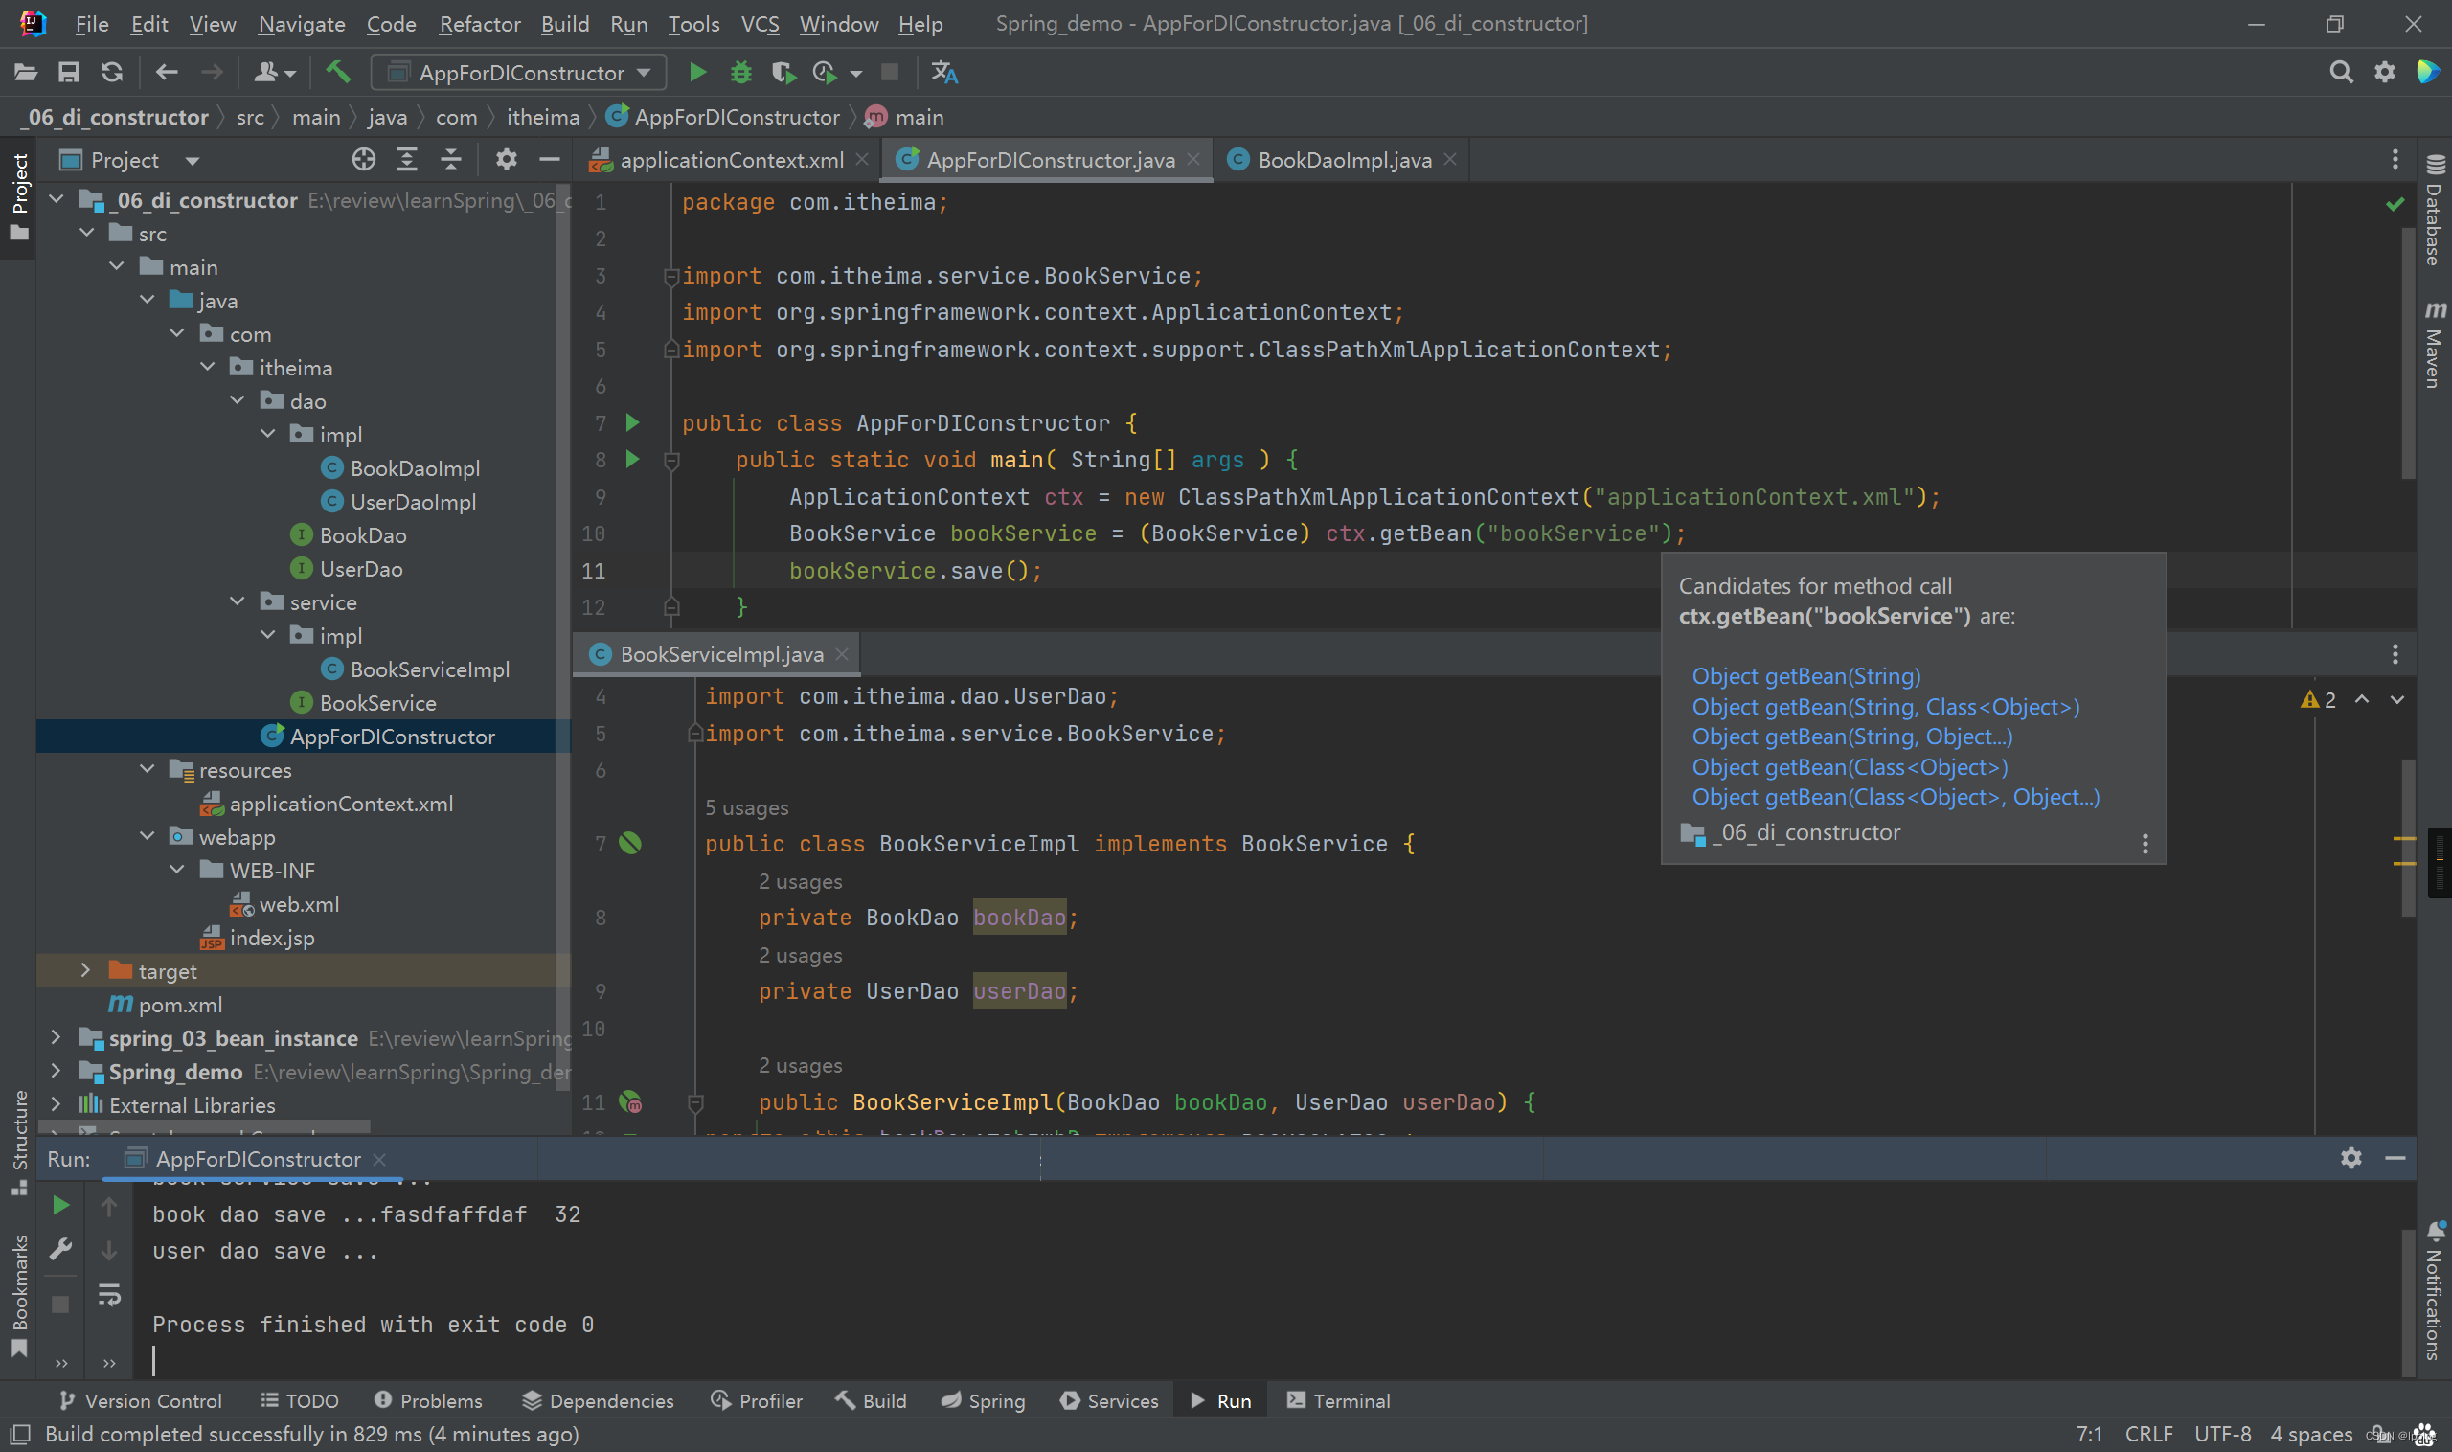Screen dimensions: 2452x1452
Task: Switch to BookDaoImpl.java tab
Action: click(1343, 160)
